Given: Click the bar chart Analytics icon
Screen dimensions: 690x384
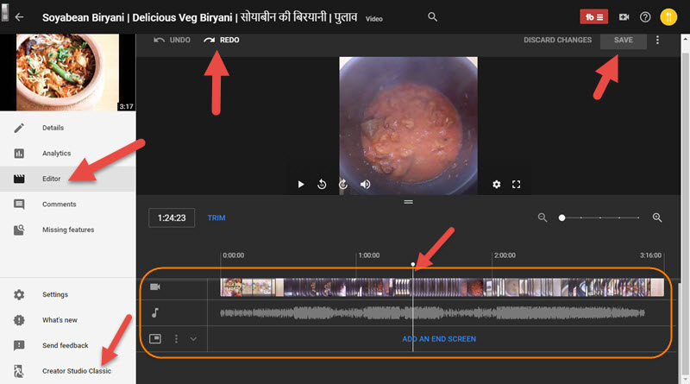Looking at the screenshot, I should click(19, 154).
